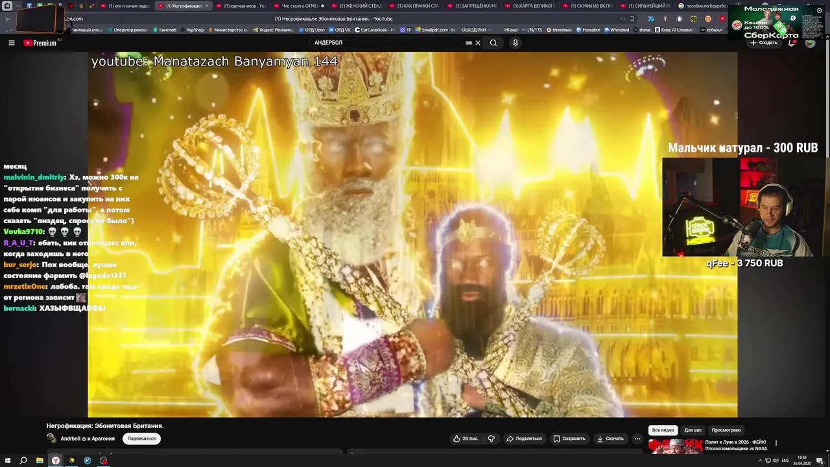
Task: Click the magnifier search button
Action: (x=493, y=43)
